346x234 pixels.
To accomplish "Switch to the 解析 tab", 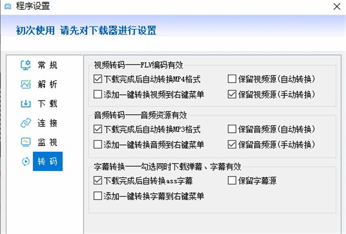I will tap(47, 85).
